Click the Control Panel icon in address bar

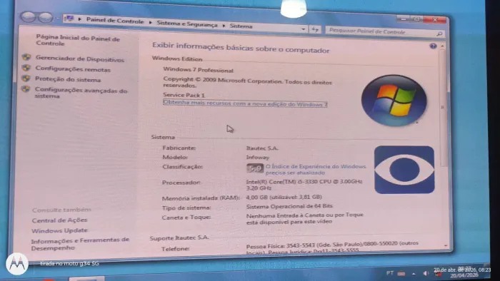(69, 19)
